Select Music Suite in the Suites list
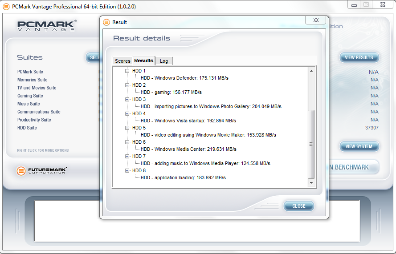396x254 pixels. pos(29,104)
